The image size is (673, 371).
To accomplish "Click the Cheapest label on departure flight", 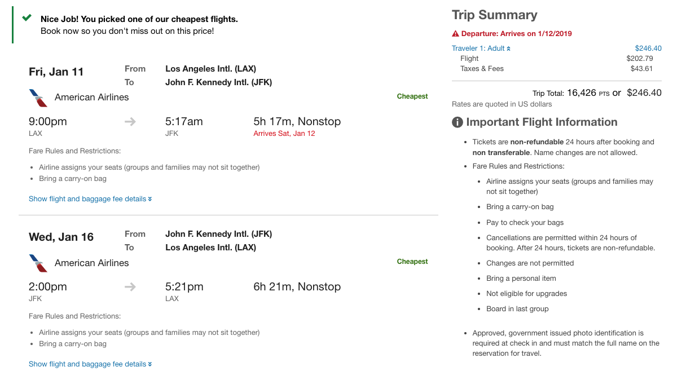I will pos(412,96).
